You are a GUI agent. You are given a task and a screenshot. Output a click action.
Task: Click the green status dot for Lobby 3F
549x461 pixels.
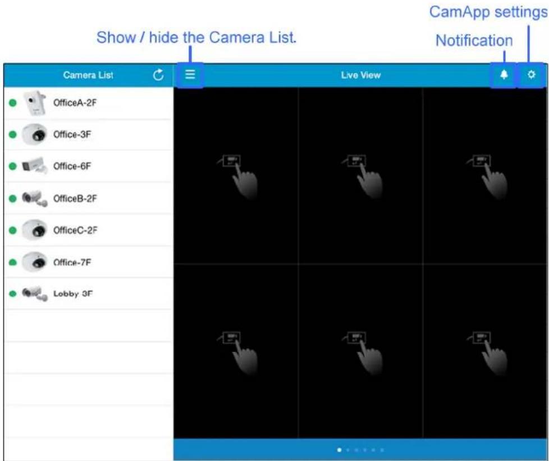[x=12, y=294]
